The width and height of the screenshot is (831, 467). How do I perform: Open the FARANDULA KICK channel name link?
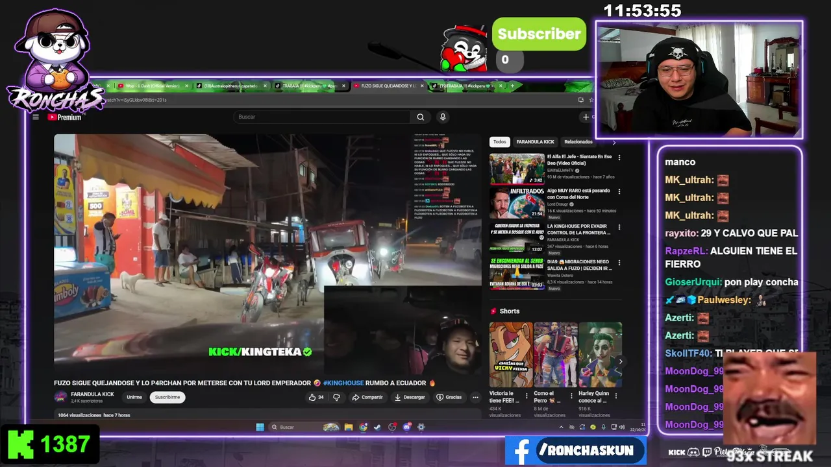click(x=92, y=394)
